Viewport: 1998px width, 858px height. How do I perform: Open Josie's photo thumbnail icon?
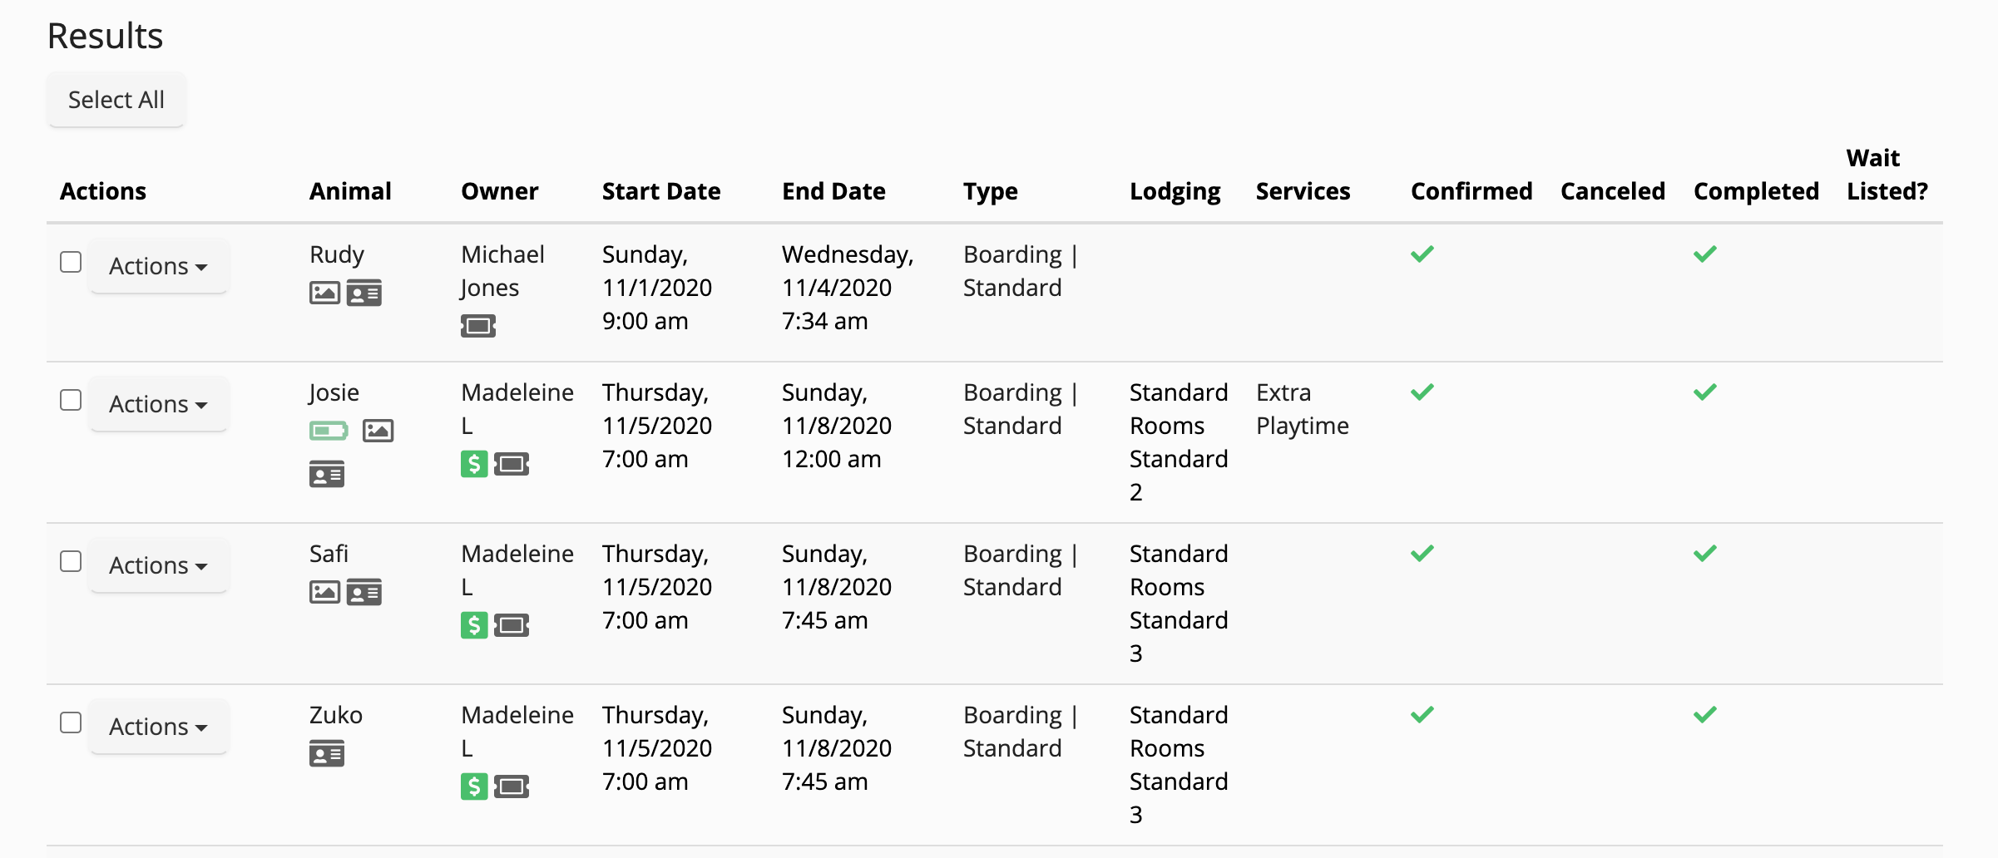tap(378, 431)
